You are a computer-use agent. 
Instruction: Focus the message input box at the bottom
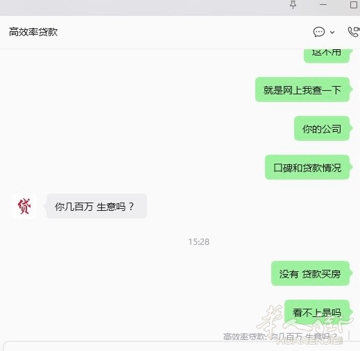[180, 346]
